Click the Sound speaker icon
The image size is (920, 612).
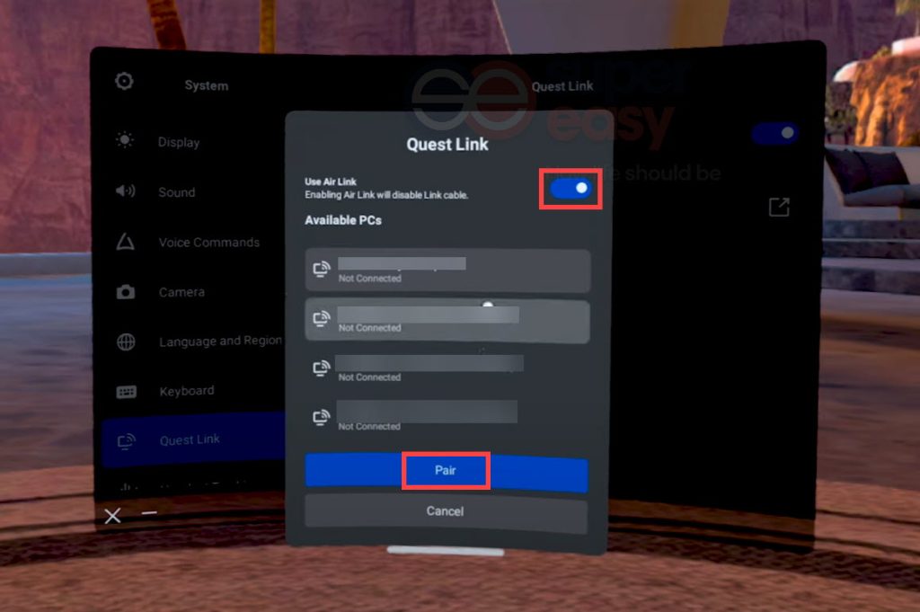click(125, 191)
